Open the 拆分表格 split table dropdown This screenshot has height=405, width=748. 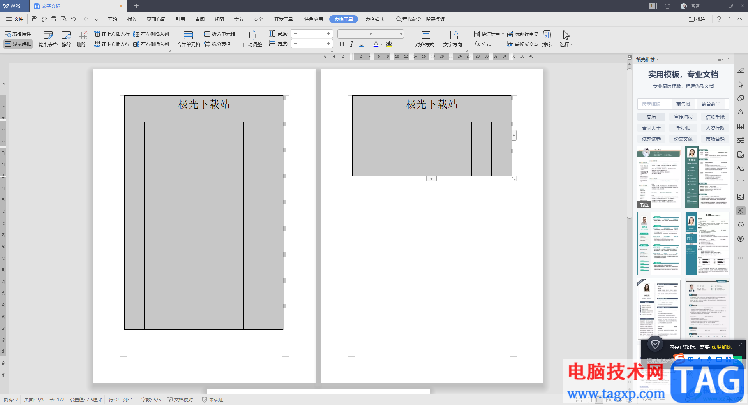220,44
